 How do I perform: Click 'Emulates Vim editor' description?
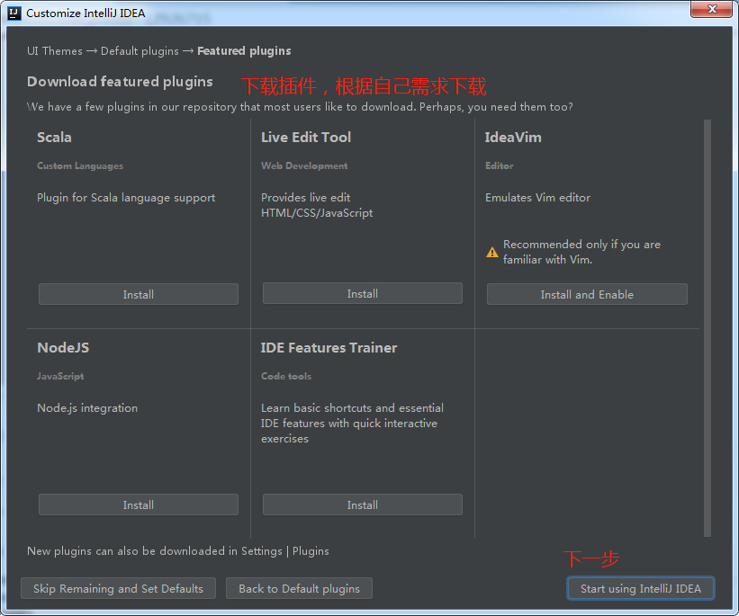pos(537,197)
